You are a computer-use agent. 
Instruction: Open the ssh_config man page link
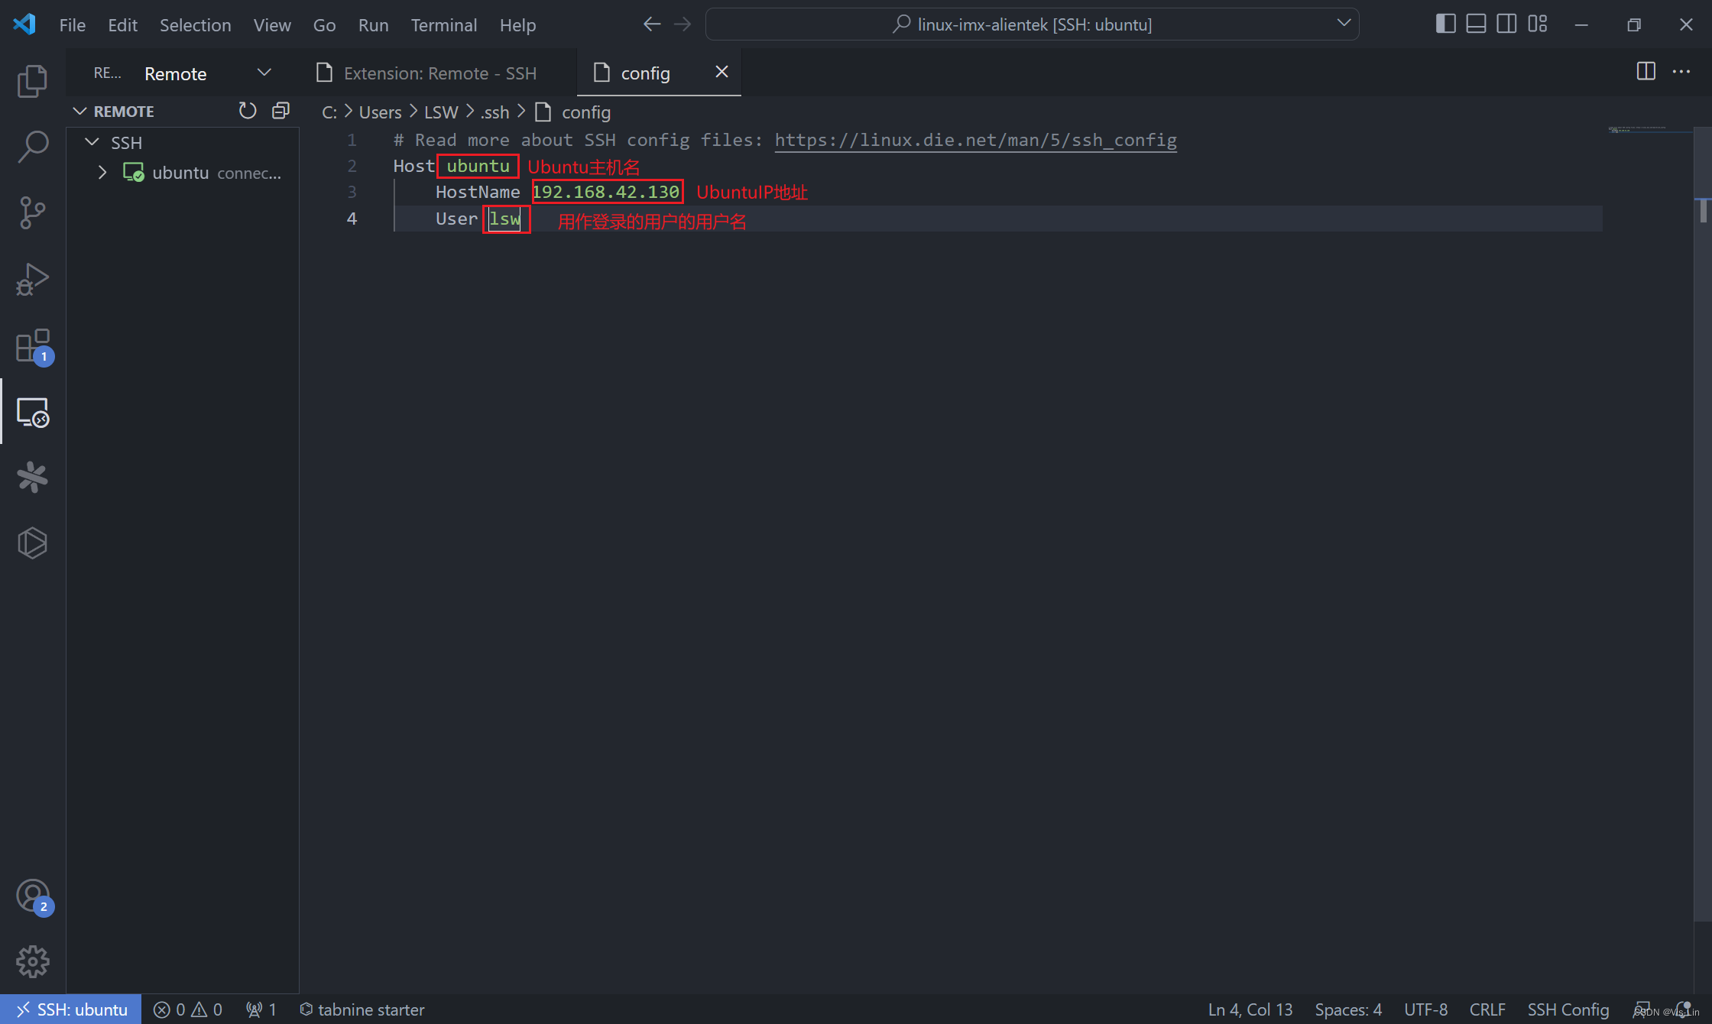(x=975, y=140)
